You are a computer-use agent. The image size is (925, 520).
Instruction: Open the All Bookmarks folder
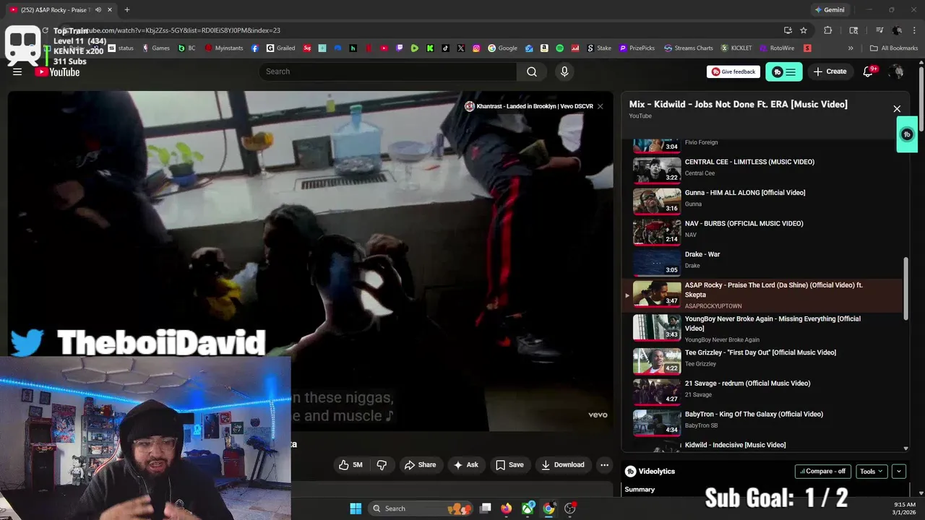click(x=894, y=48)
